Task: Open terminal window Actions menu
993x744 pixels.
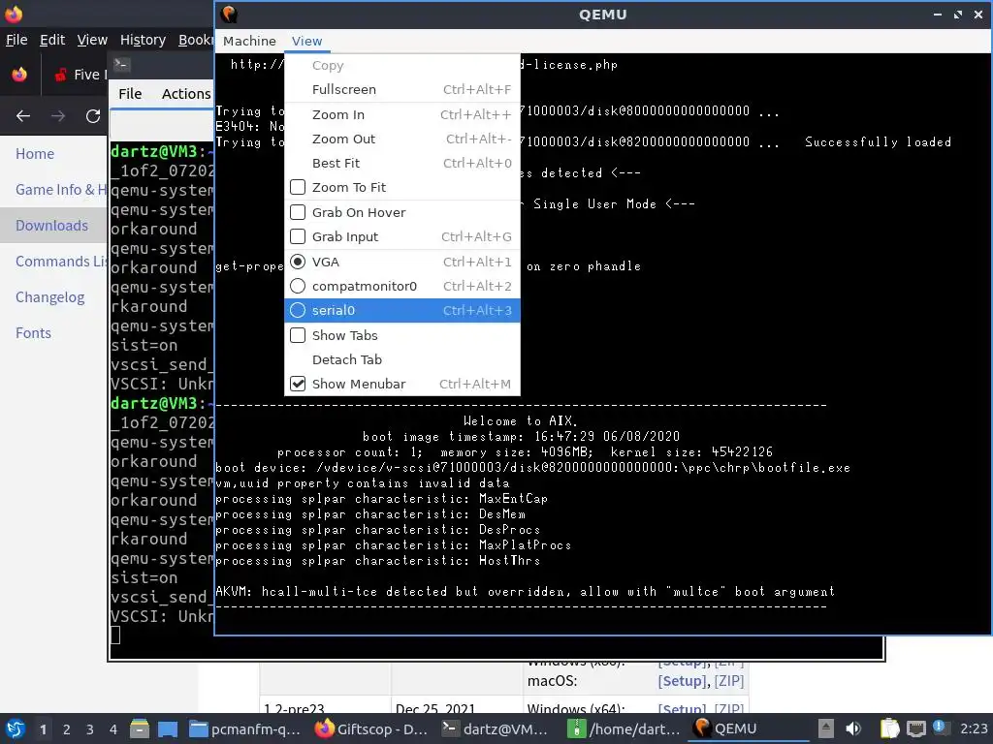Action: 186,94
